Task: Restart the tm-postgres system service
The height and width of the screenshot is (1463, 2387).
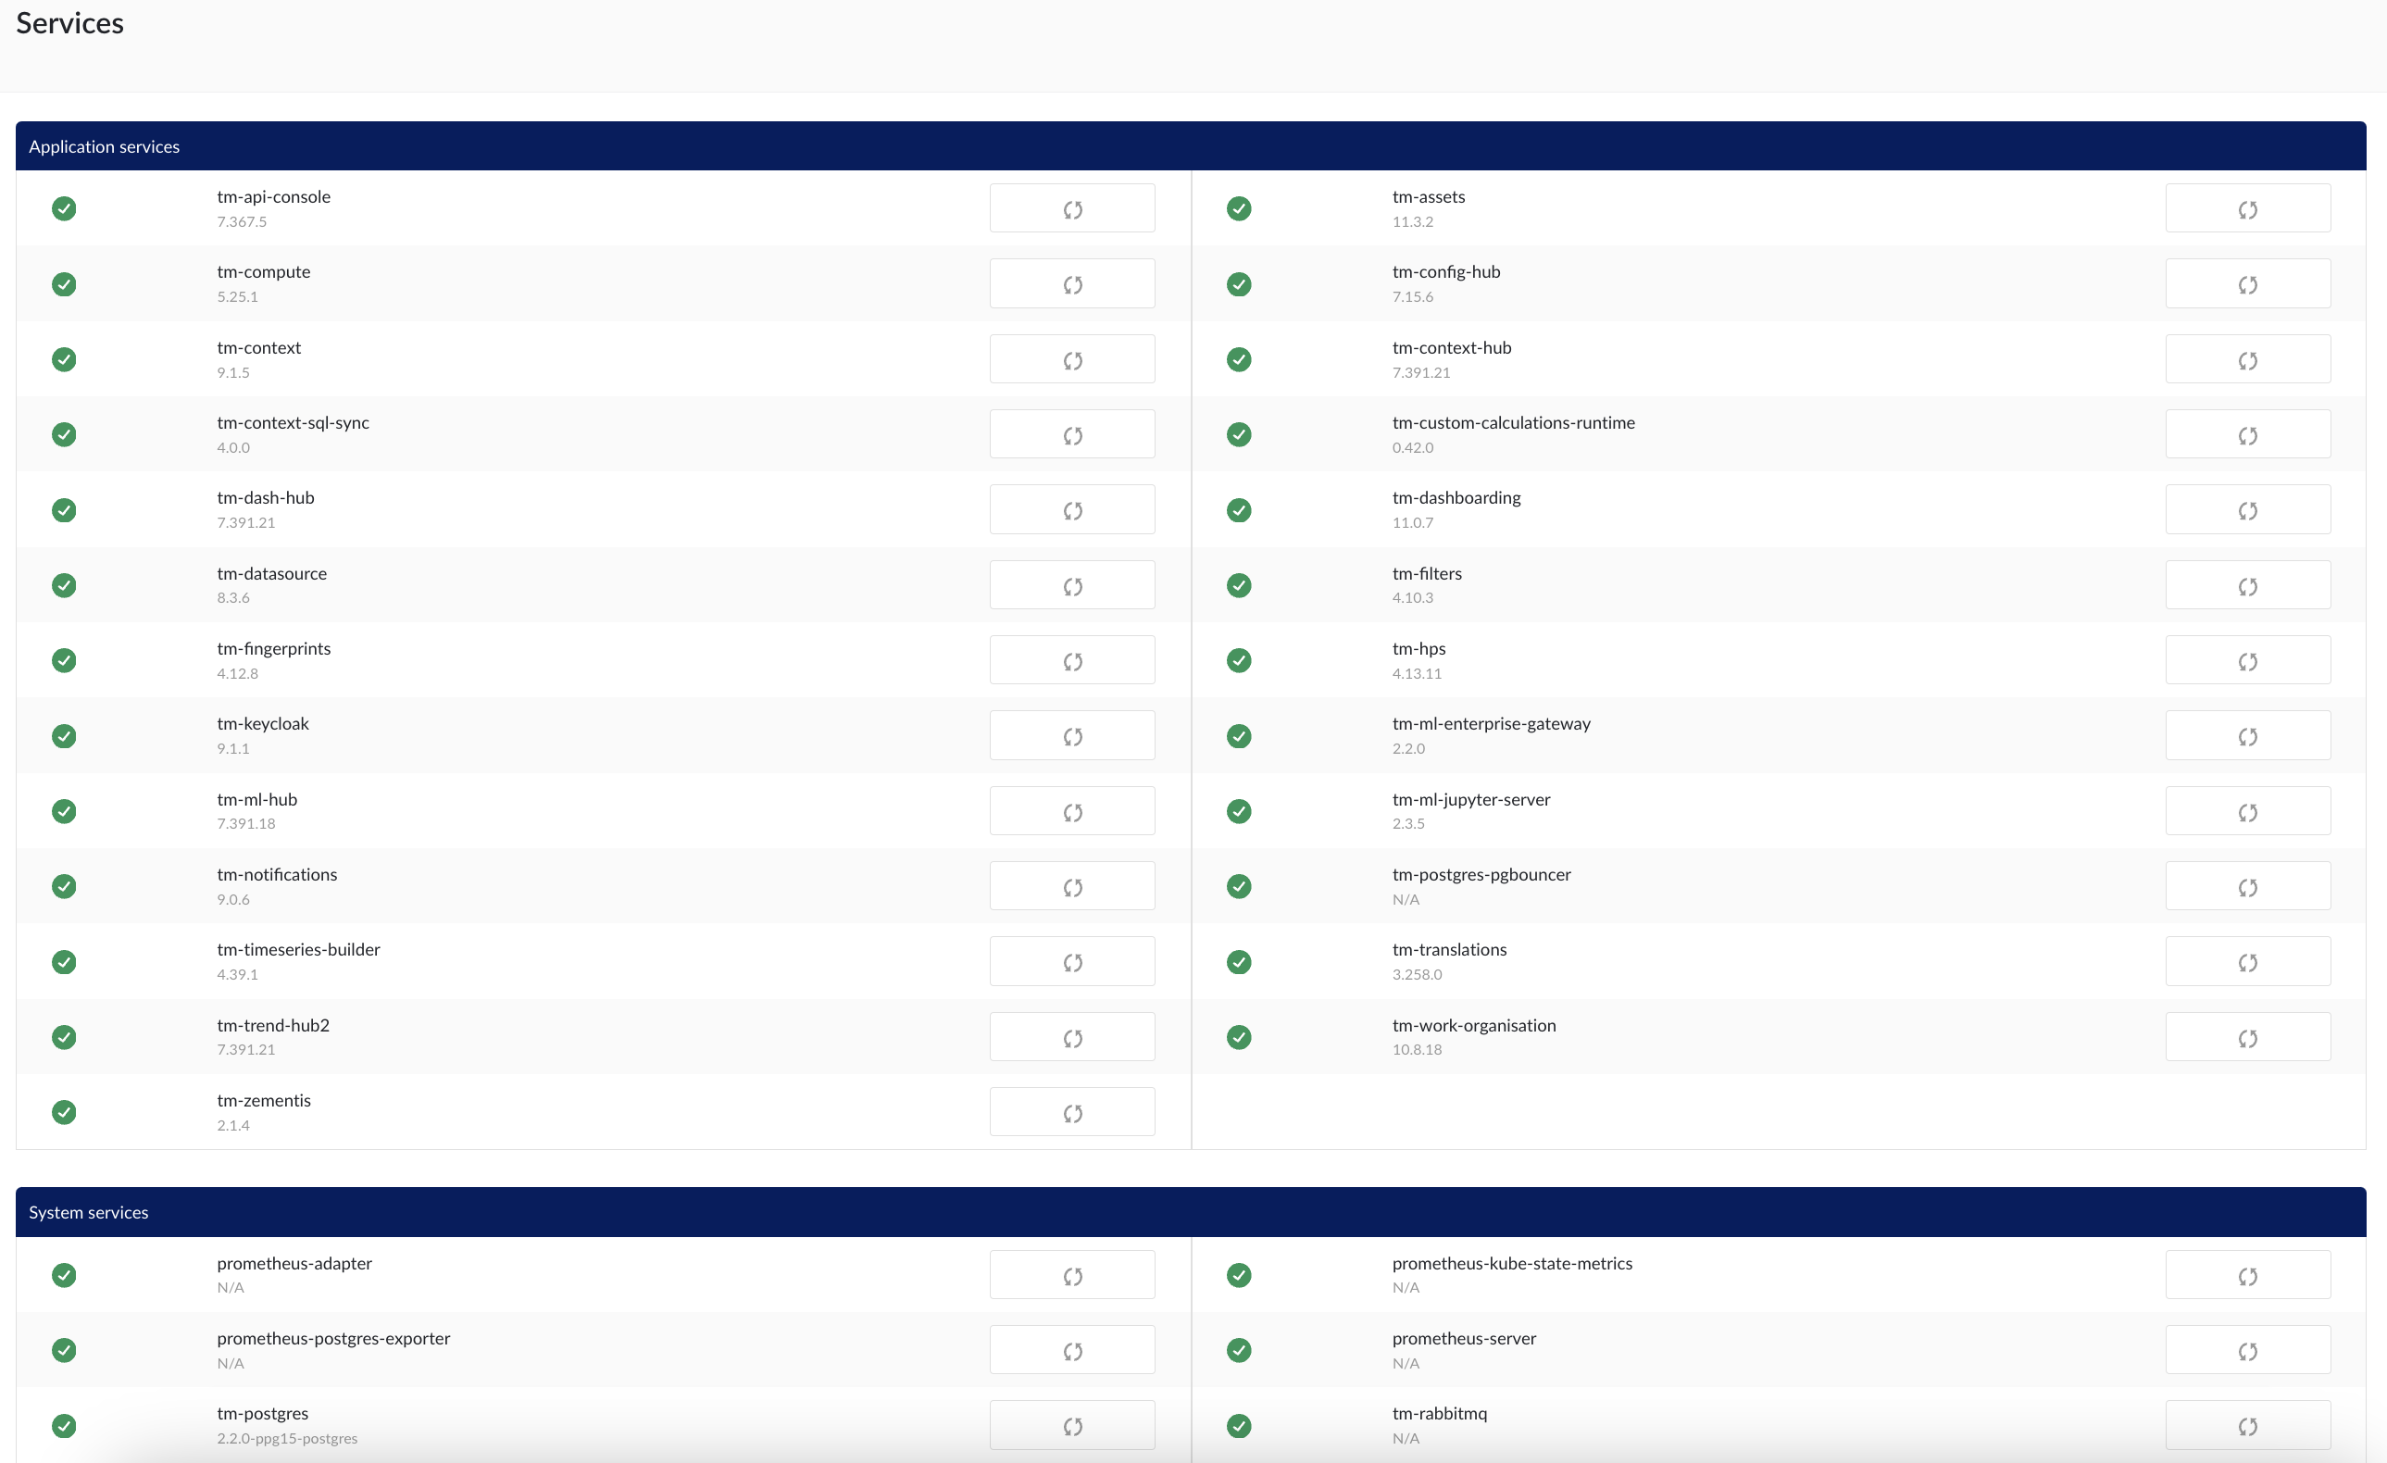Action: (1071, 1425)
